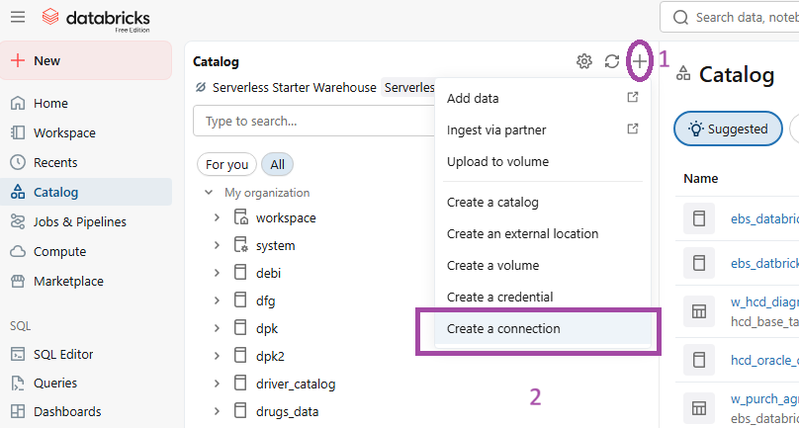Choose 'Create a connection' menu item

point(503,328)
